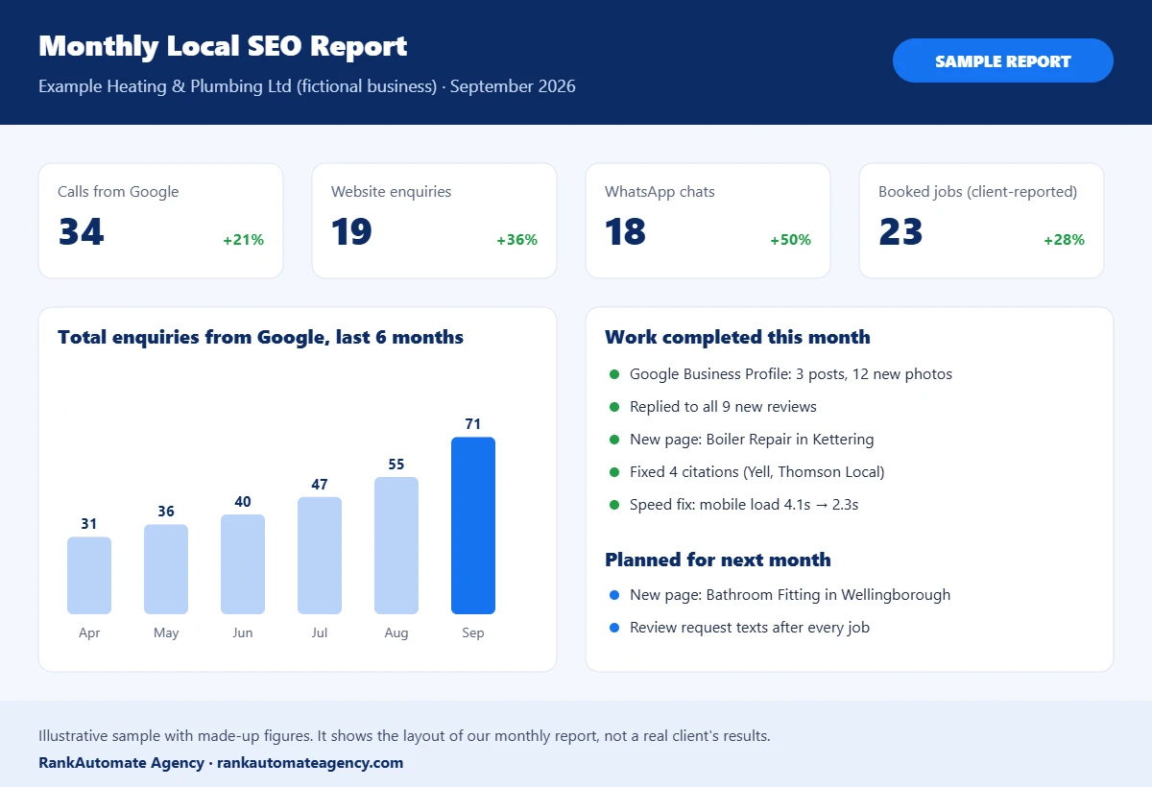Click the Apr axis label
1152x787 pixels.
tap(89, 633)
